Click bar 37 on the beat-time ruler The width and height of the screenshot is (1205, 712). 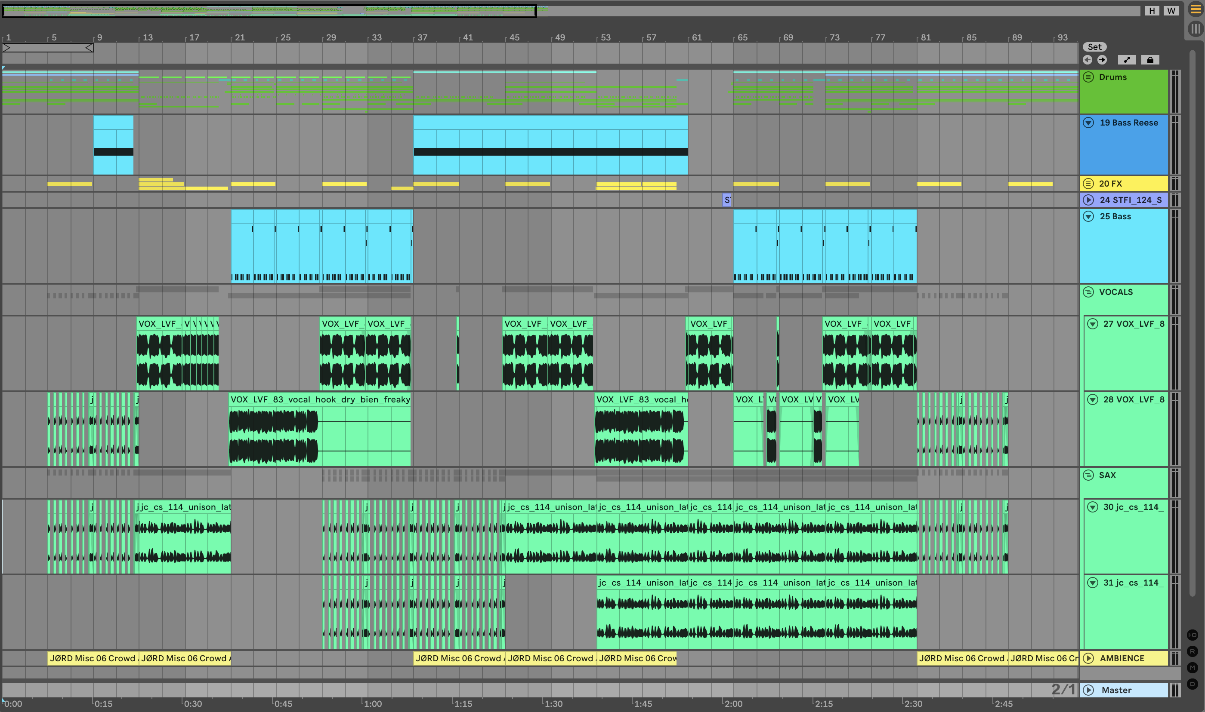point(421,37)
